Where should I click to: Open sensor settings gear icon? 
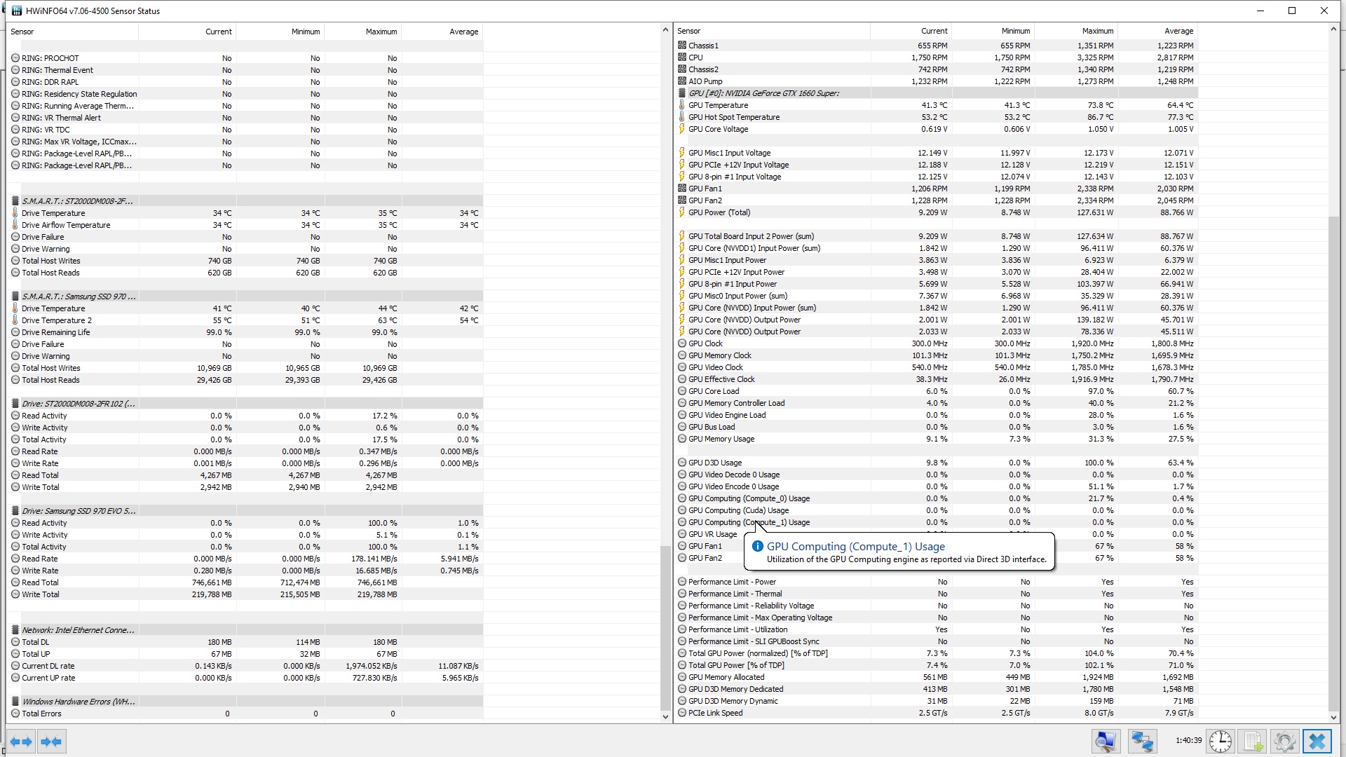tap(1284, 741)
